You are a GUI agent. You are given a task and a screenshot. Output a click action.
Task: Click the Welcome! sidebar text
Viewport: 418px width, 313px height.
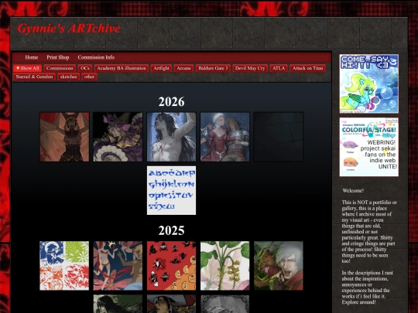point(353,191)
